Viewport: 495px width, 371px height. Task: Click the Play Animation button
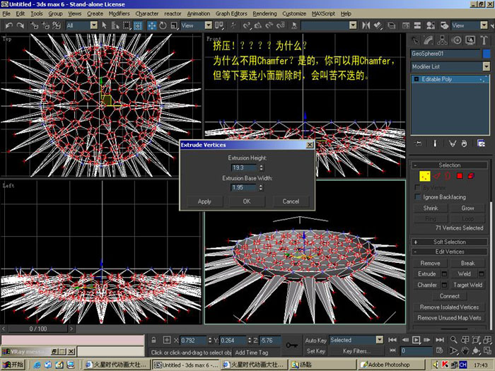(417, 340)
